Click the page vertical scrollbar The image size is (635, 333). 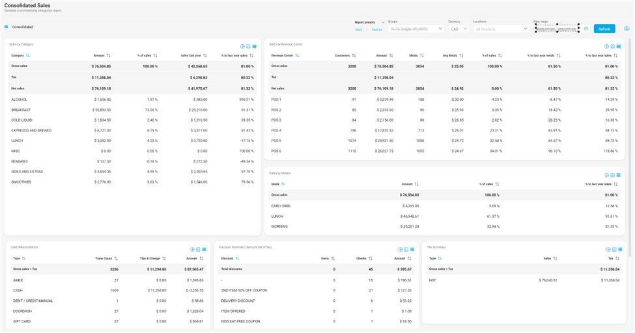click(x=630, y=148)
